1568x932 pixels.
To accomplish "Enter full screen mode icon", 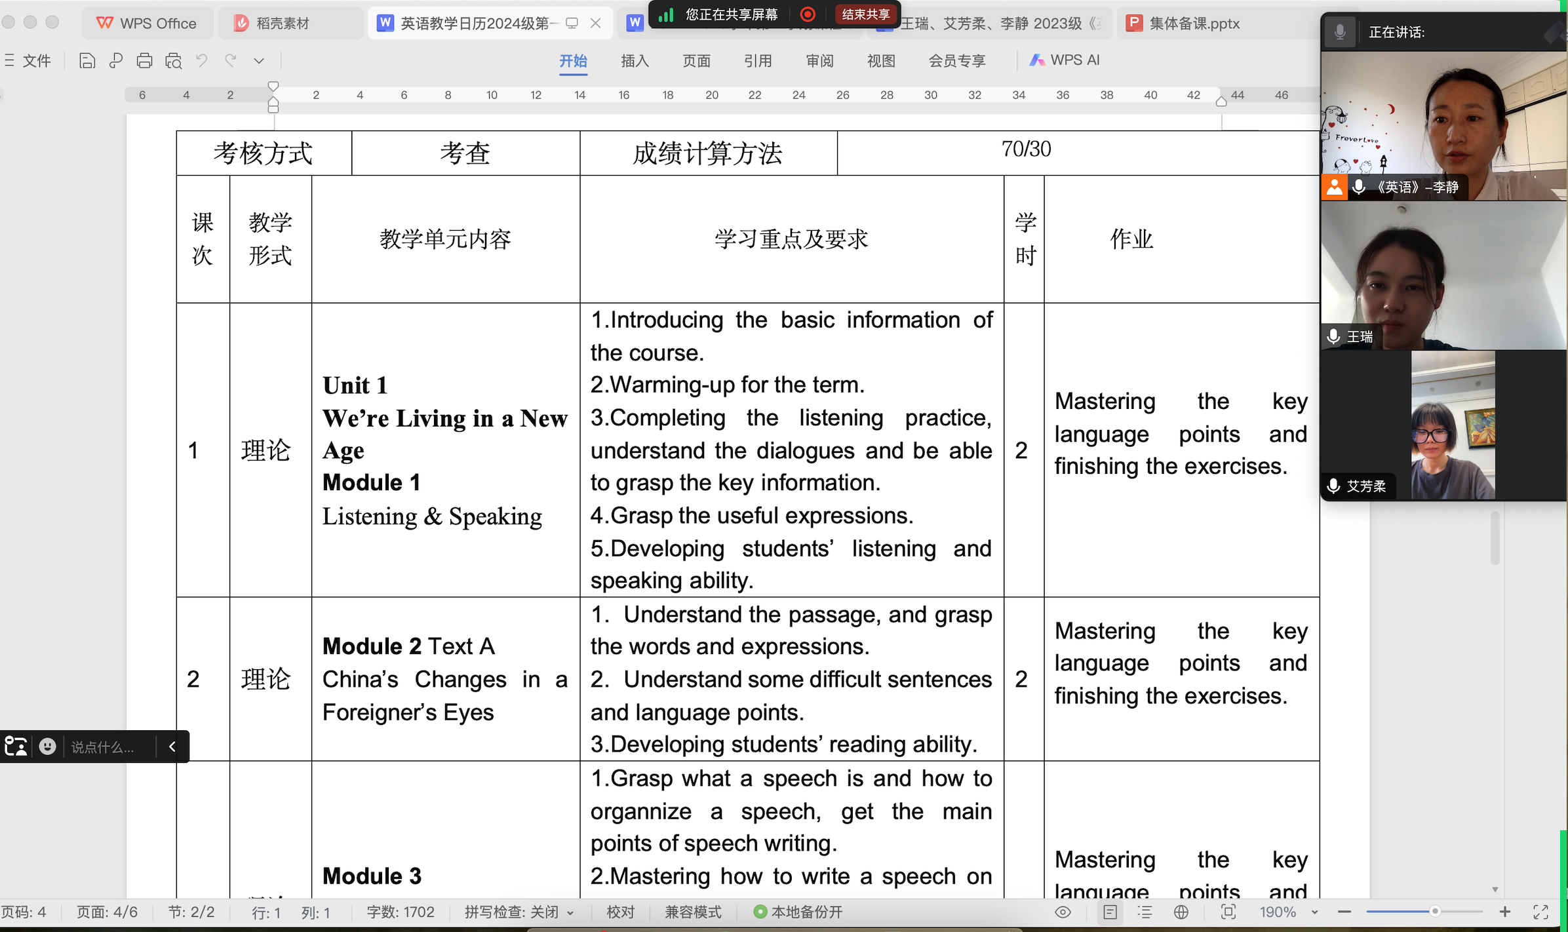I will tap(1540, 912).
